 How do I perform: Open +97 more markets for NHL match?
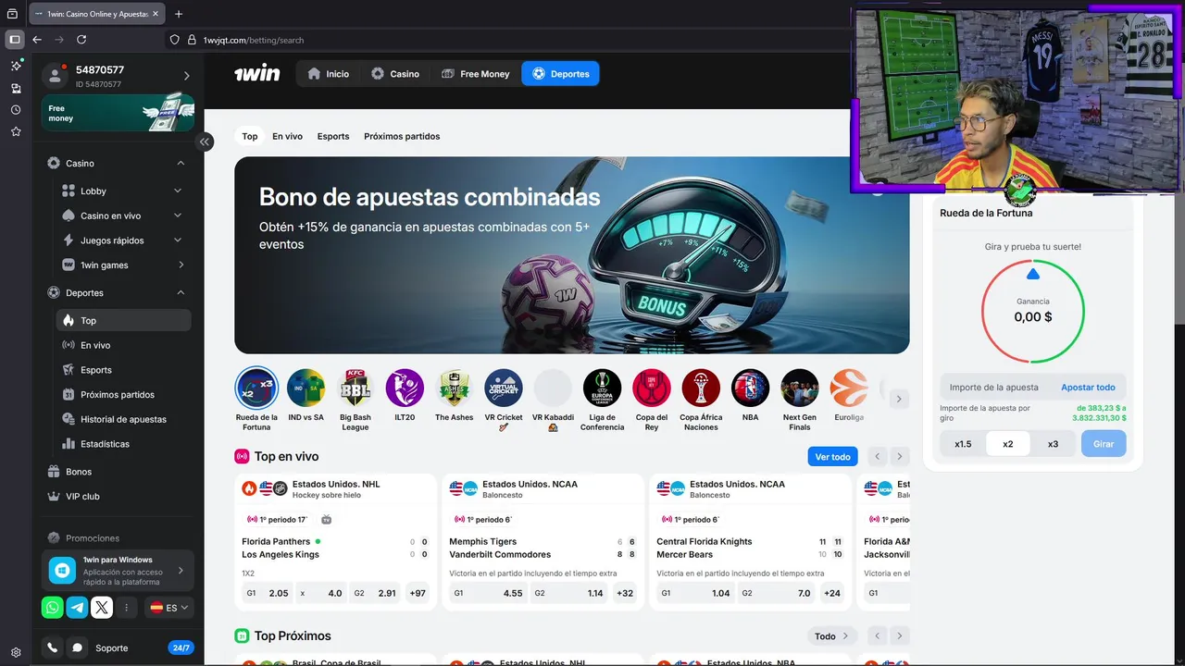pyautogui.click(x=417, y=593)
